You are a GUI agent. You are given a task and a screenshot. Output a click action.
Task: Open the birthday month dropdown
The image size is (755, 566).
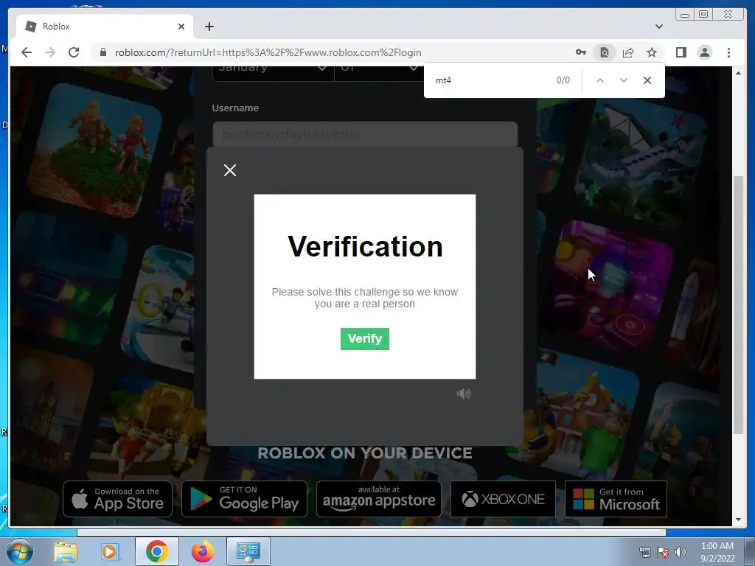(273, 72)
